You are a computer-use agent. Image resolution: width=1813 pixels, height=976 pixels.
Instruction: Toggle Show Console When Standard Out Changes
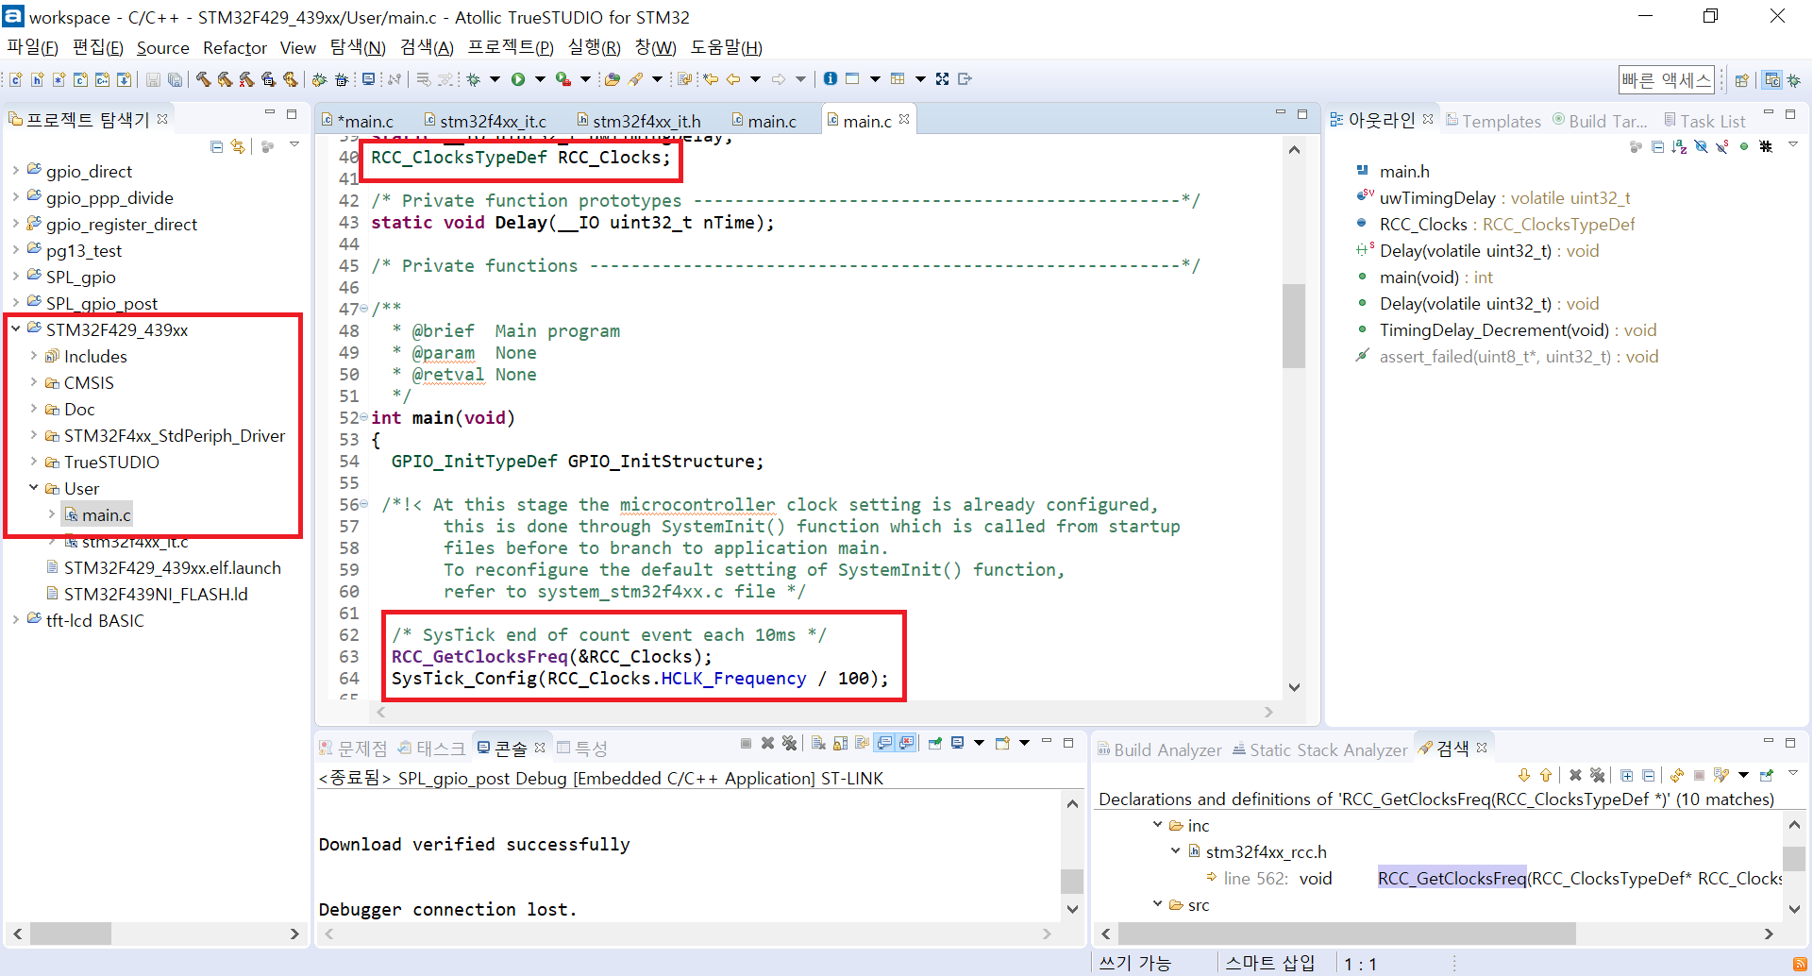pos(884,744)
